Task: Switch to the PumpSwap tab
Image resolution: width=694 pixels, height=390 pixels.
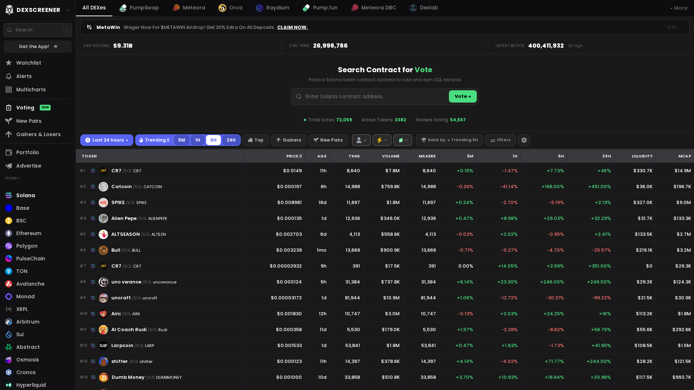Action: point(139,8)
